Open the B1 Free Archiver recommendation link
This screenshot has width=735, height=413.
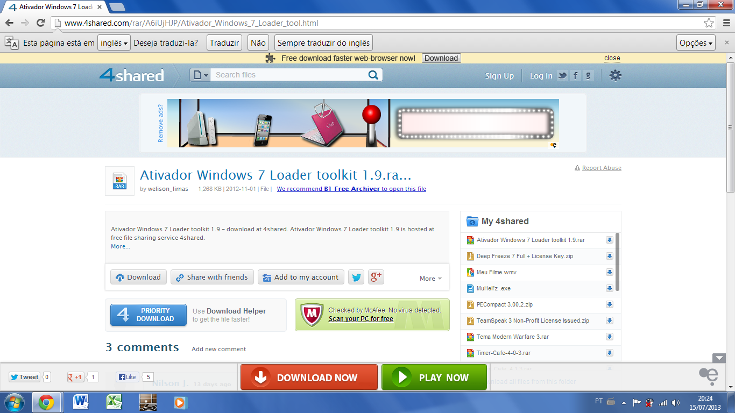(352, 189)
